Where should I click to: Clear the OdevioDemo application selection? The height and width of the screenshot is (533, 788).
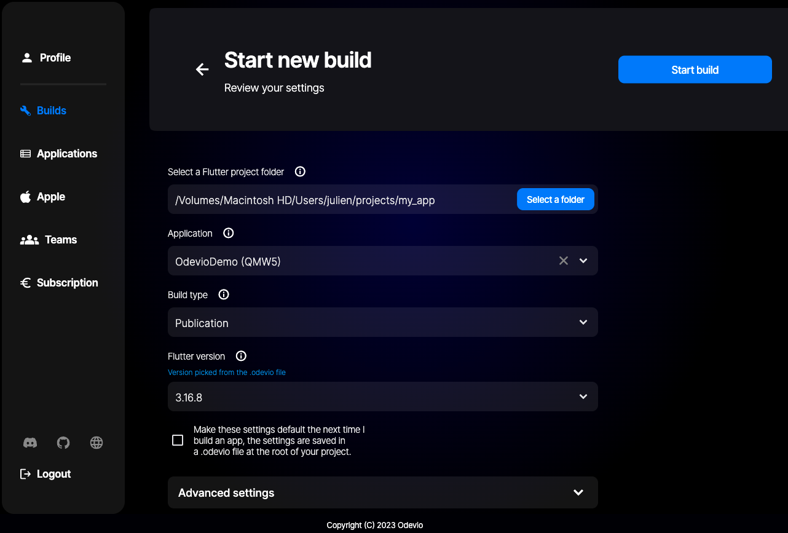pyautogui.click(x=563, y=261)
